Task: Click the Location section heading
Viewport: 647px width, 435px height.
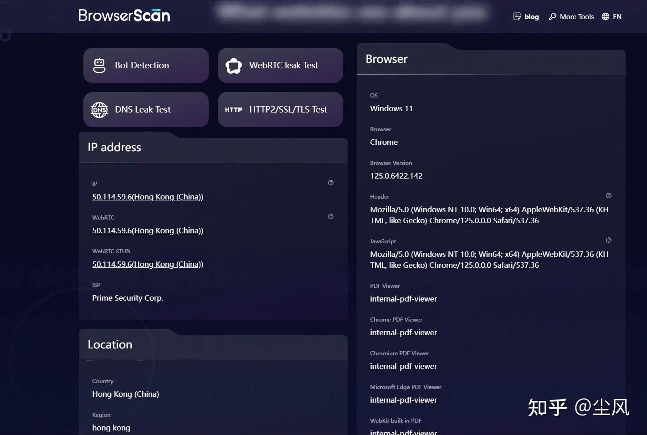Action: (x=110, y=344)
